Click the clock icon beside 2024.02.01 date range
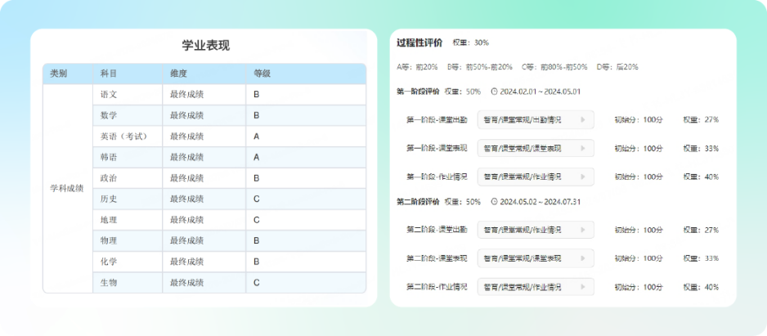The image size is (767, 336). click(x=494, y=91)
